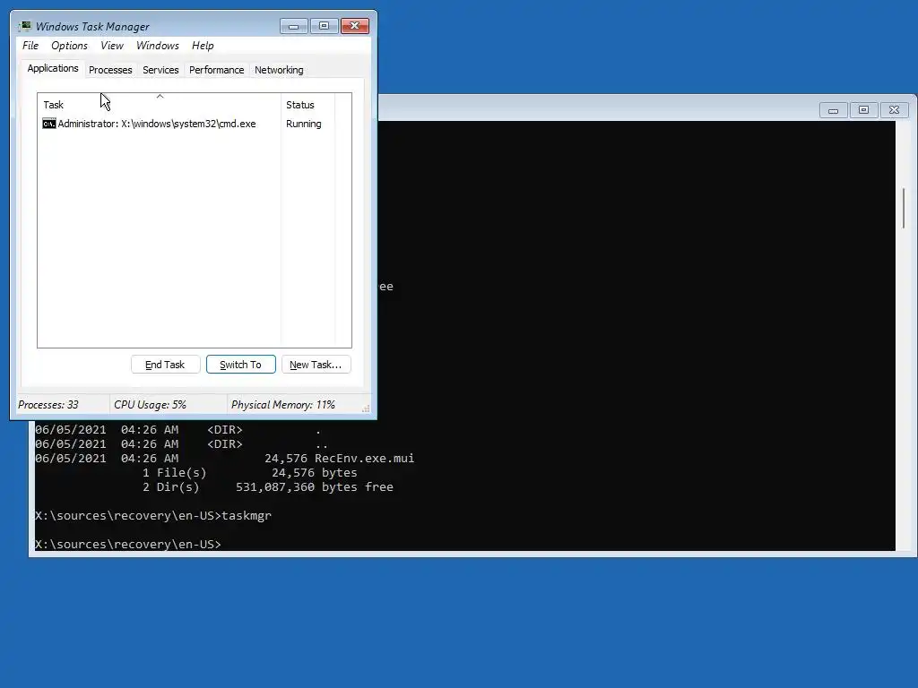Viewport: 918px width, 688px height.
Task: Switch to the Performance tab
Action: [x=216, y=70]
